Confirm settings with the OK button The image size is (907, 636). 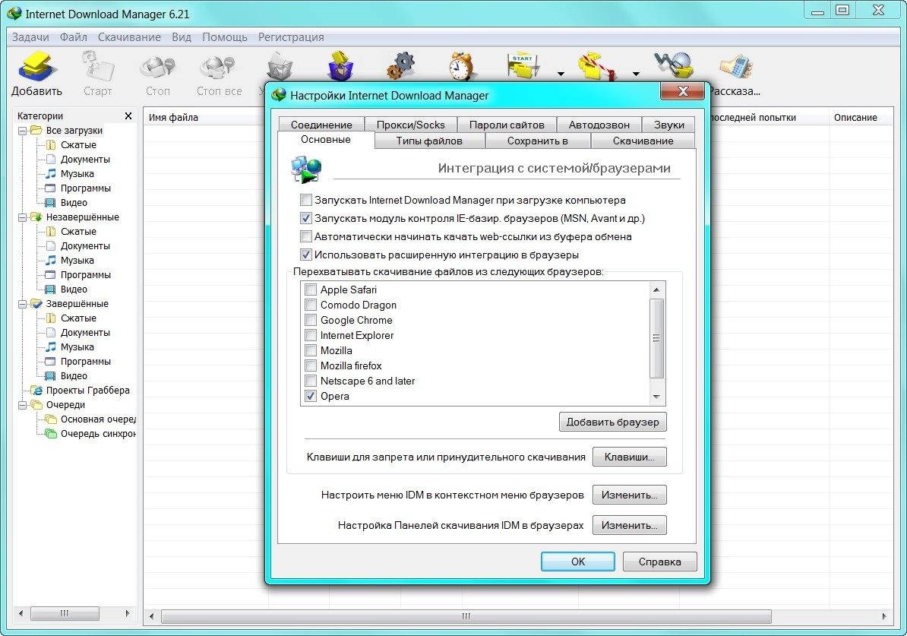578,562
